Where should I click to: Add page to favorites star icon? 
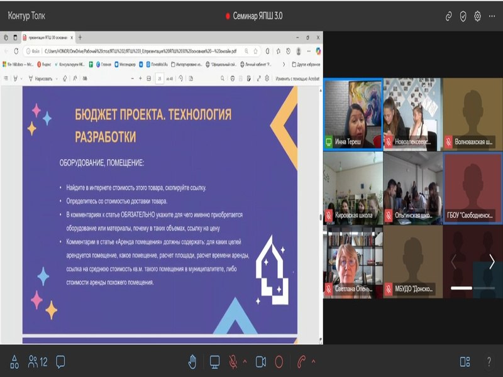coord(256,51)
